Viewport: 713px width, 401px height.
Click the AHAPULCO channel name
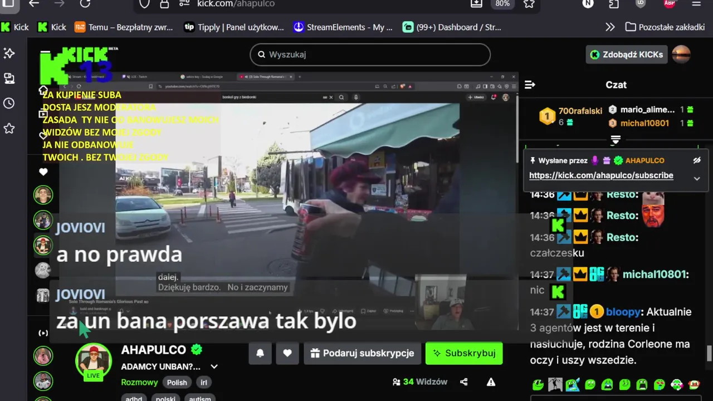(154, 350)
